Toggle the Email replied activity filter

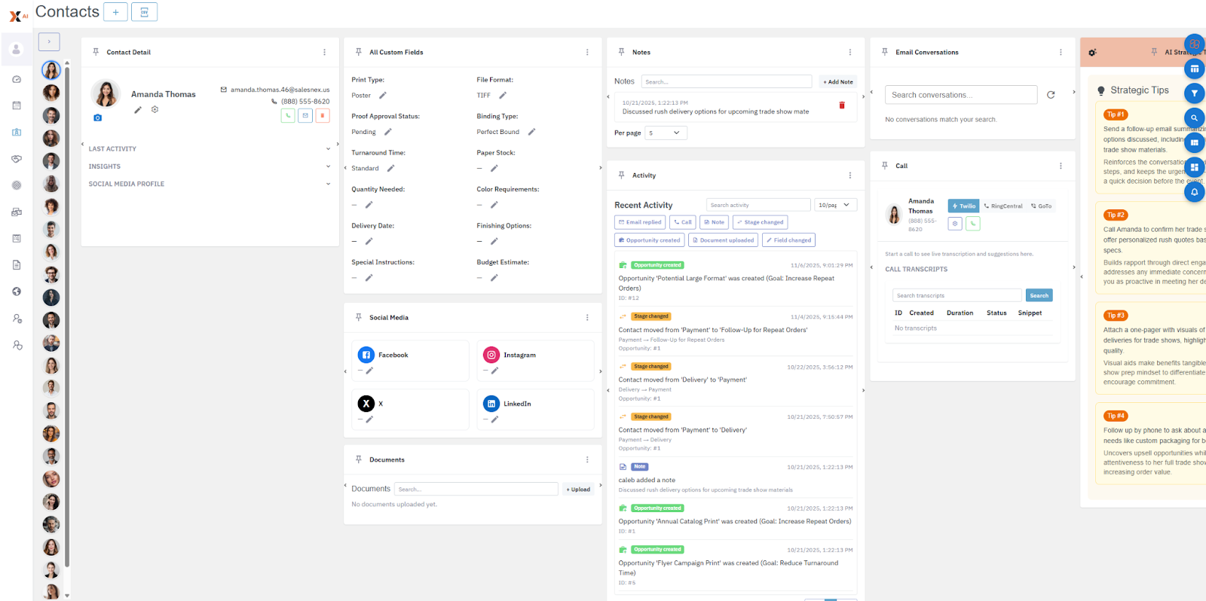pos(640,222)
